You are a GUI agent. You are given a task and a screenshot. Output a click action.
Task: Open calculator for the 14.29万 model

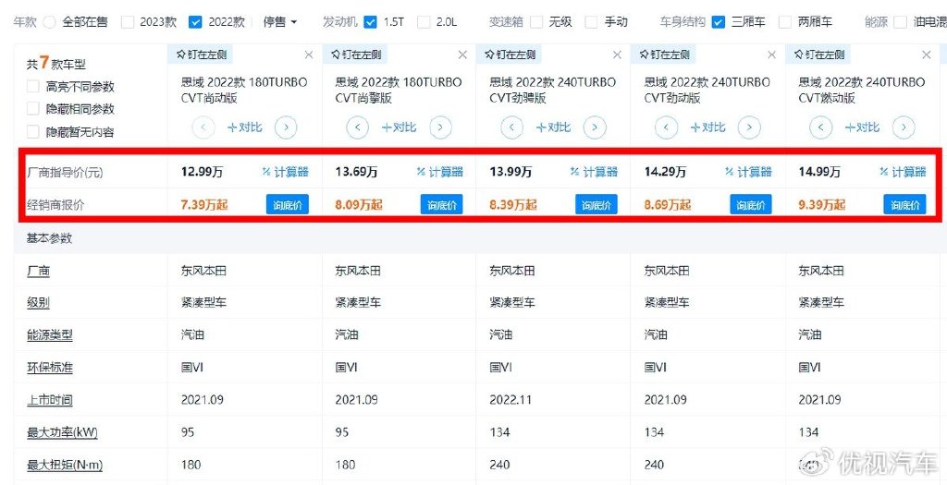[749, 172]
